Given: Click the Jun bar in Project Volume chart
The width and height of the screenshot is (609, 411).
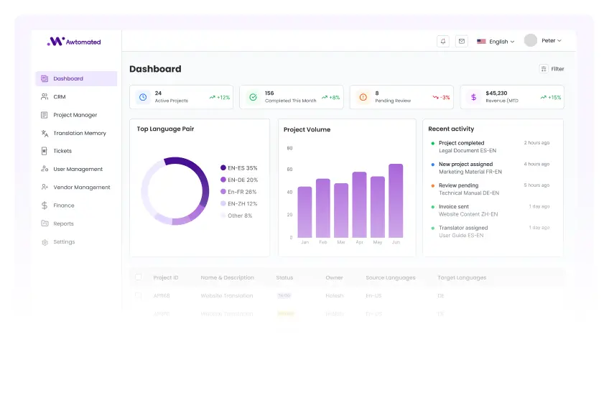Looking at the screenshot, I should click(x=396, y=201).
